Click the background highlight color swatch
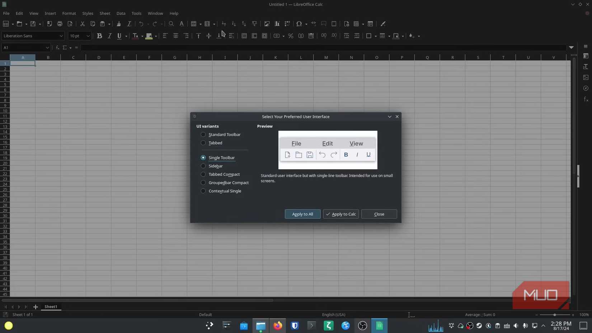The height and width of the screenshot is (333, 592). (149, 36)
